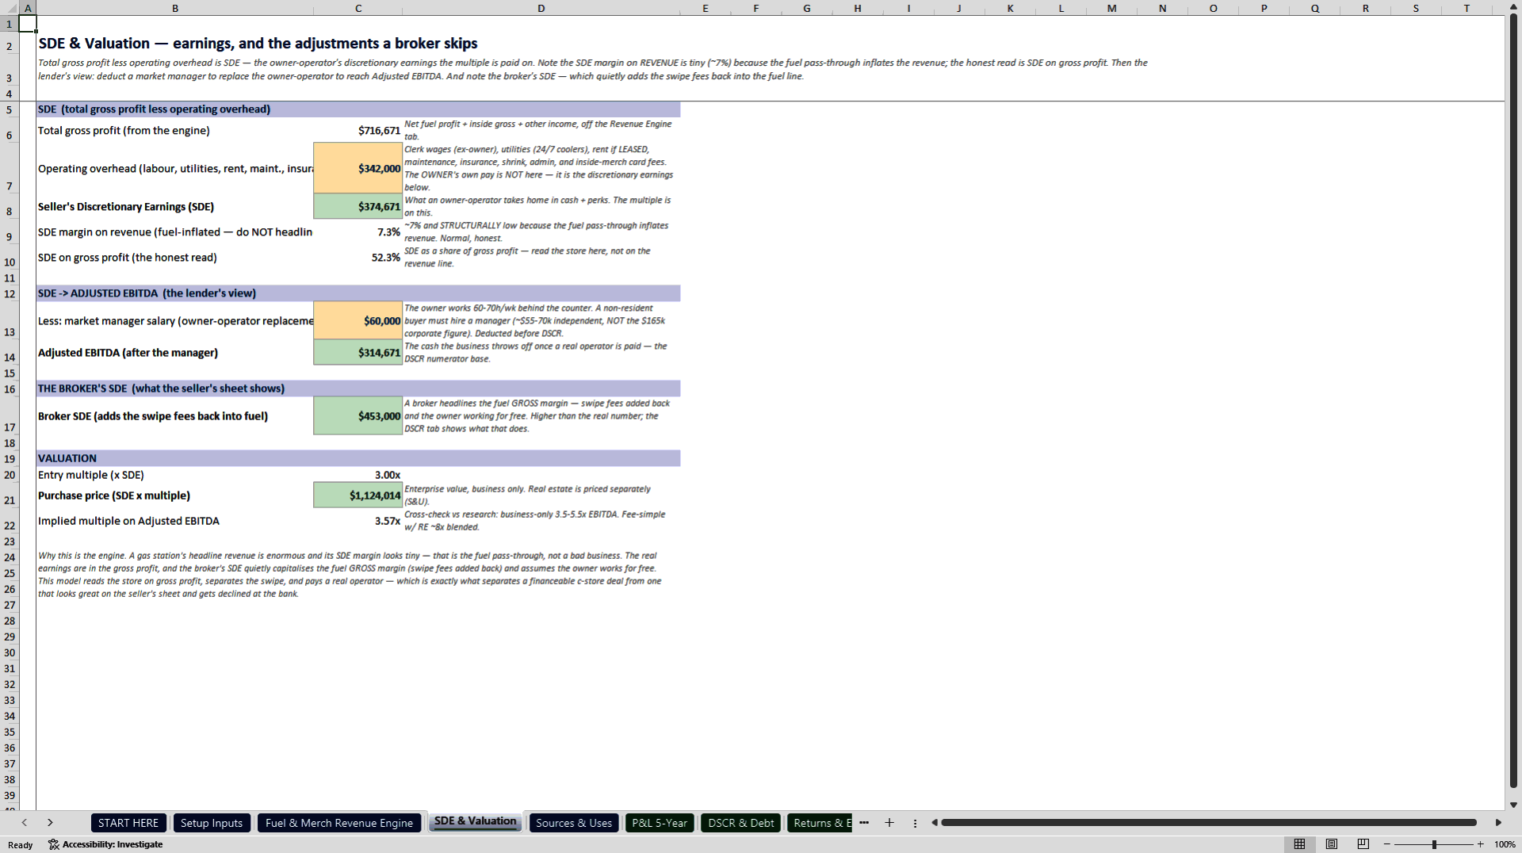Click the vertical scrollbar thumb
The height and width of the screenshot is (853, 1522).
tap(1513, 400)
